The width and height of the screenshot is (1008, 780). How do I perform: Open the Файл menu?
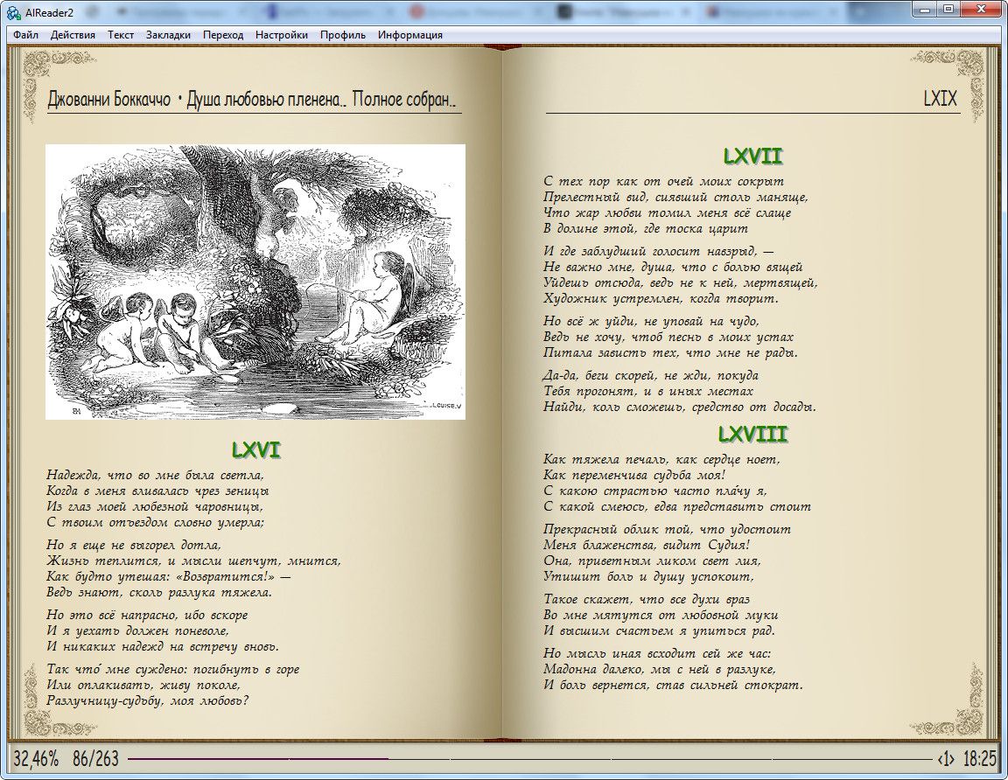click(x=25, y=35)
